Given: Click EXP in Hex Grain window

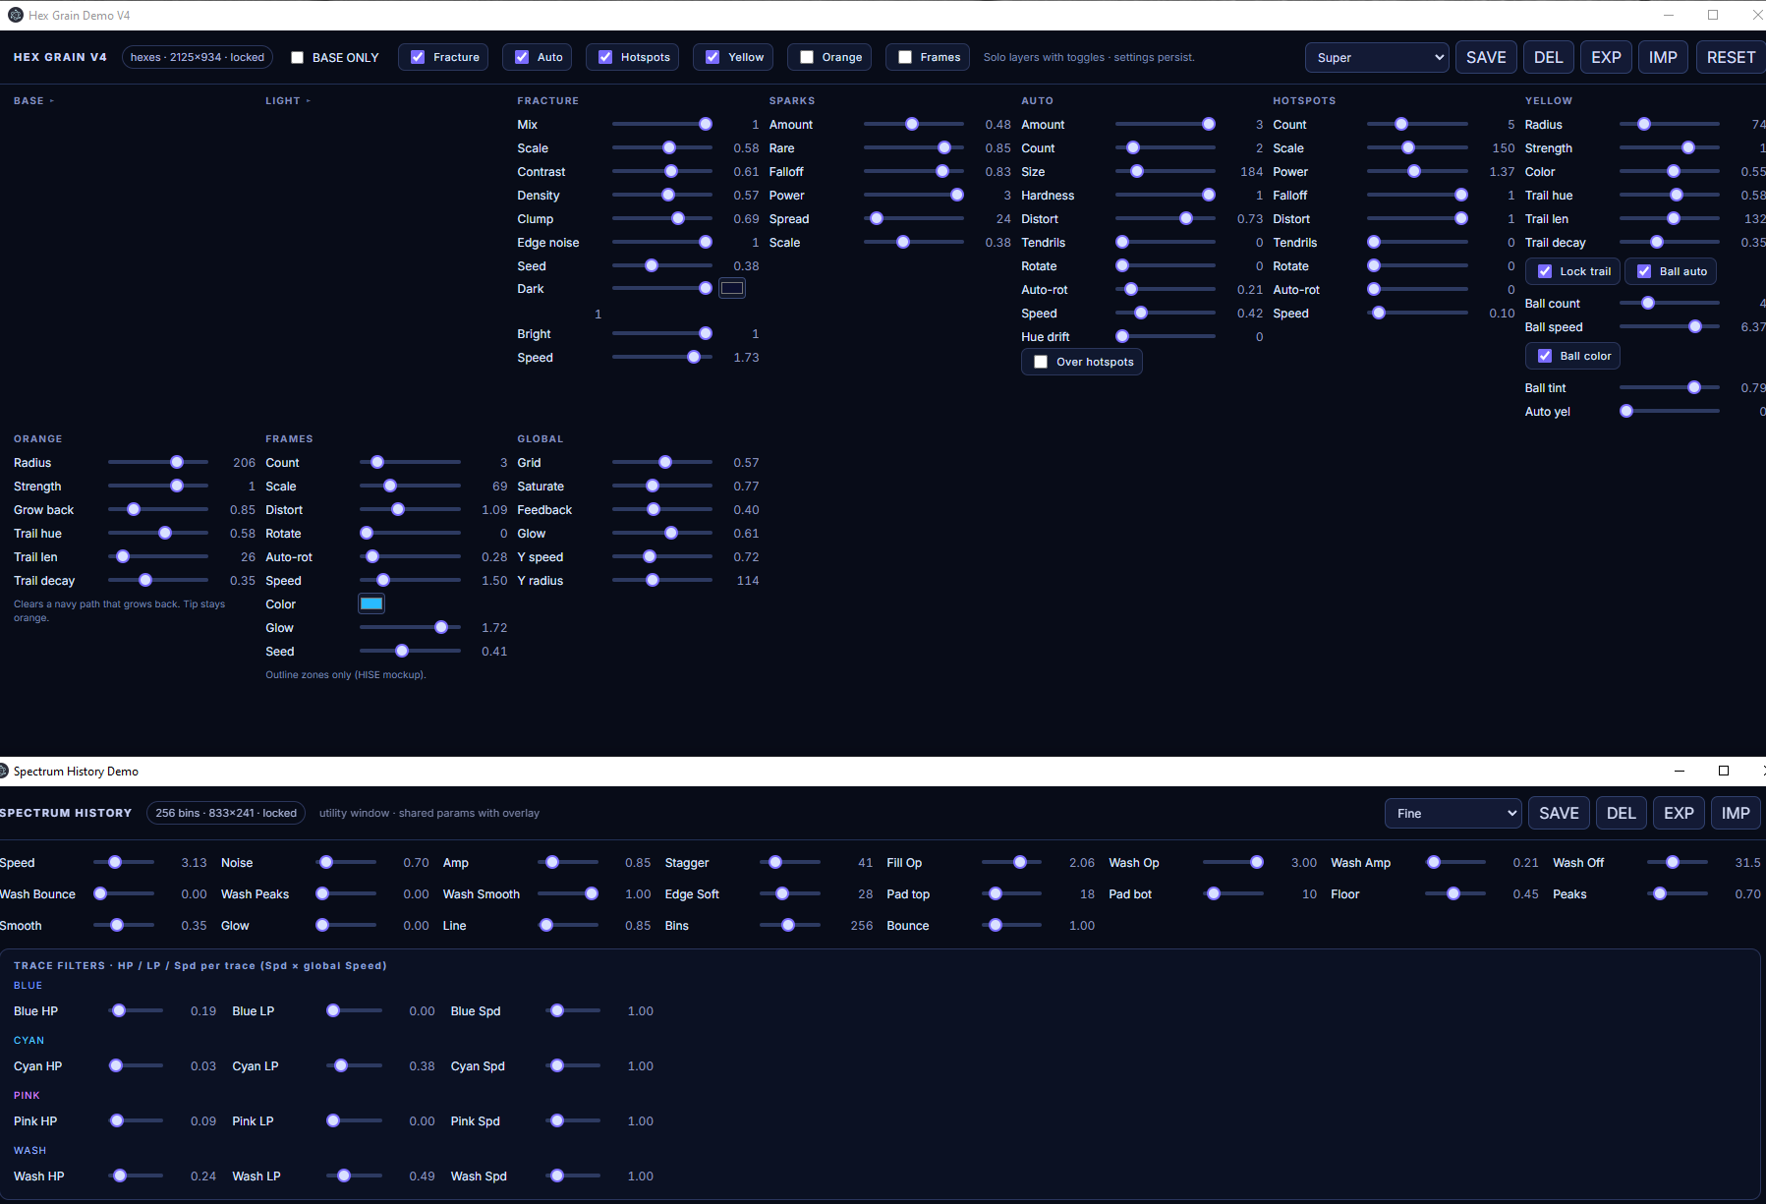Looking at the screenshot, I should (1607, 57).
